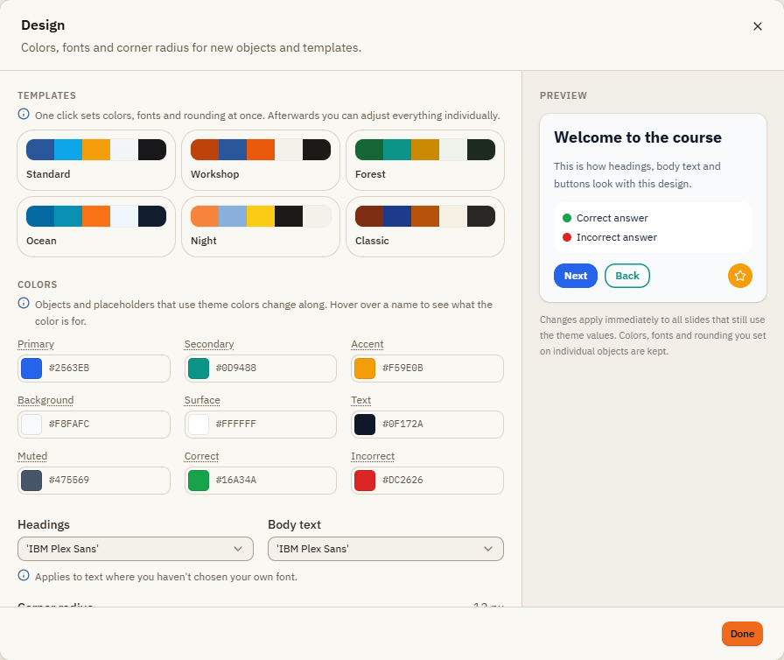Open the Accent color swatch
This screenshot has width=784, height=660.
(365, 369)
